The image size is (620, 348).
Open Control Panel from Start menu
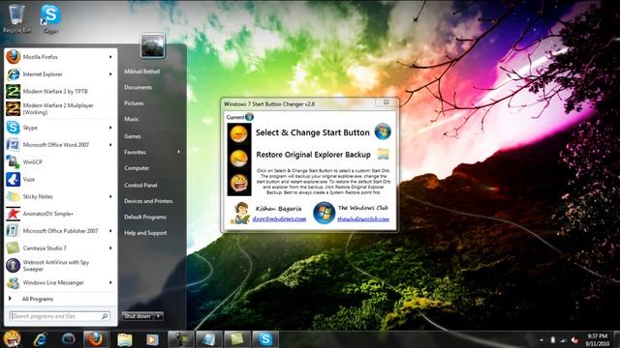(140, 185)
